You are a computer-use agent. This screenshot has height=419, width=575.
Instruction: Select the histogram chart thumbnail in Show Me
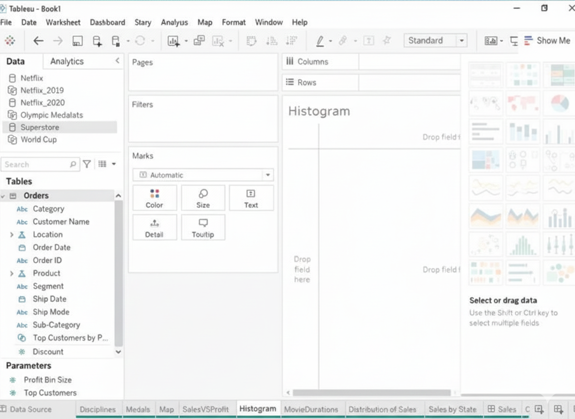click(523, 245)
